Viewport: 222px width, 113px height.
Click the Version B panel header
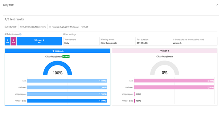point(165,51)
